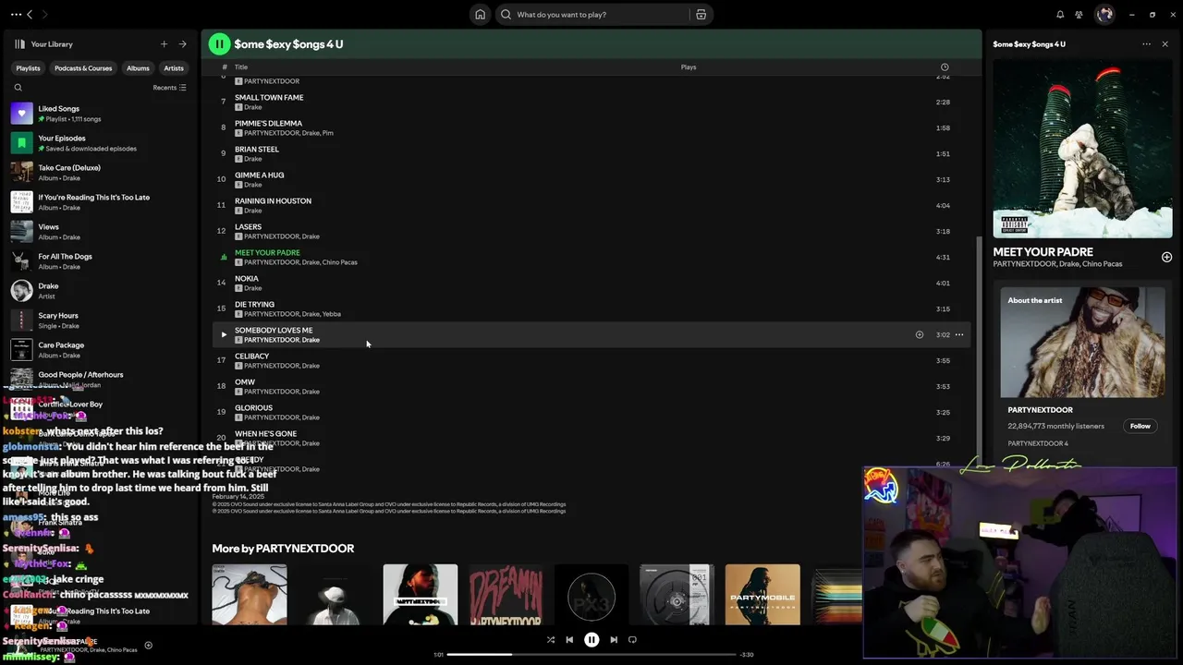
Task: Open Care Package album
Action: (x=100, y=350)
